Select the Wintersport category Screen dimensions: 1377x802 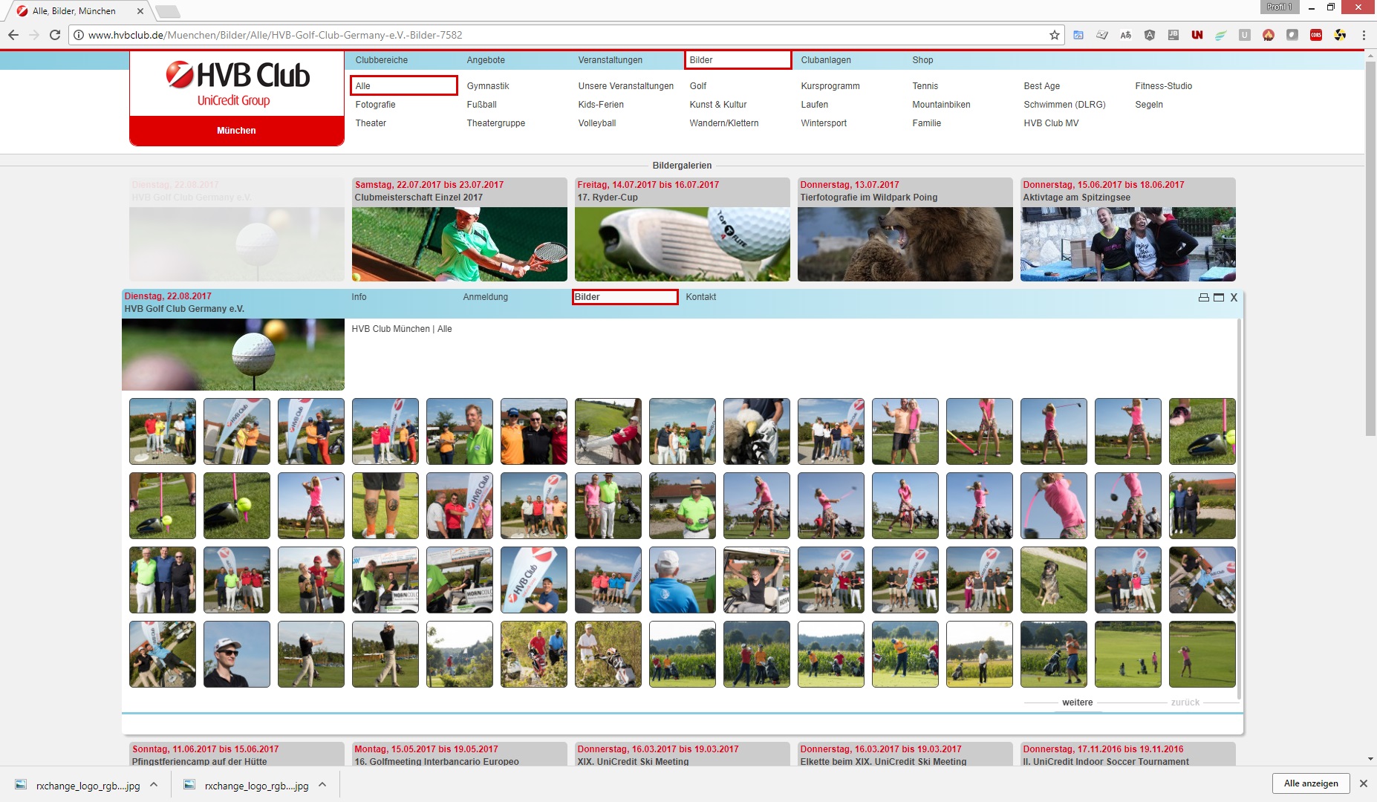[824, 123]
